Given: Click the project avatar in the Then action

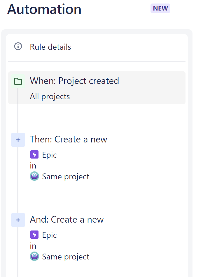Looking at the screenshot, I should 34,176.
